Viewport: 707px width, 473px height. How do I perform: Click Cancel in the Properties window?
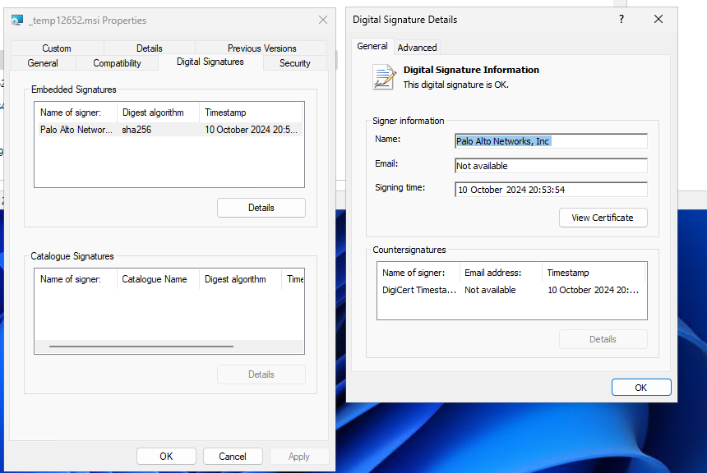click(x=233, y=457)
